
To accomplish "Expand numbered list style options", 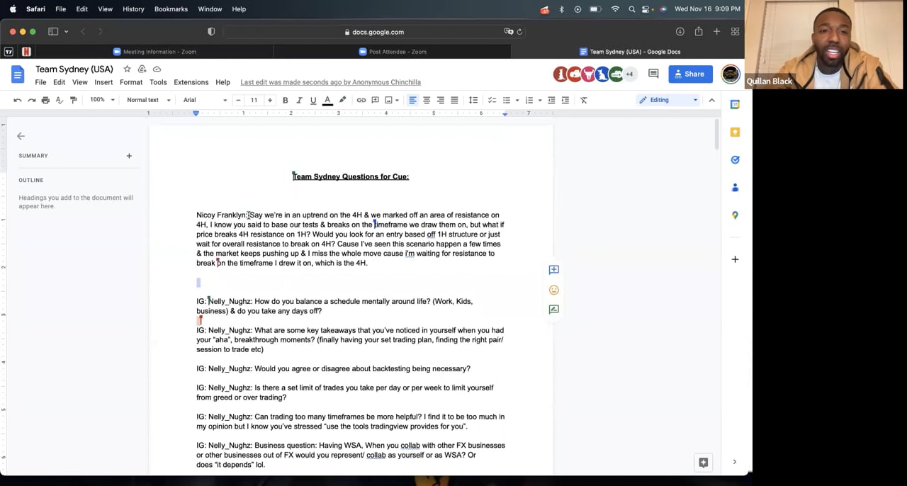I will click(x=540, y=100).
